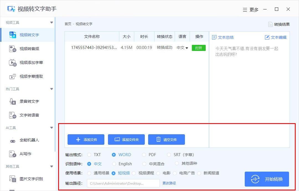Viewport: 299px width, 191px height.
Task: Click the 首页 breadcrumb link
Action: (x=68, y=24)
